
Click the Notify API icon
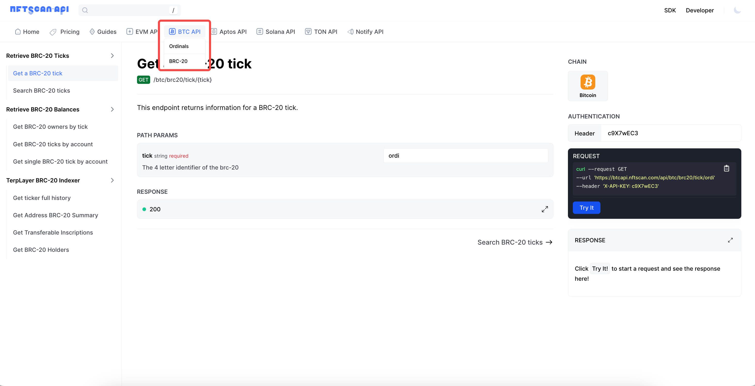pos(350,31)
